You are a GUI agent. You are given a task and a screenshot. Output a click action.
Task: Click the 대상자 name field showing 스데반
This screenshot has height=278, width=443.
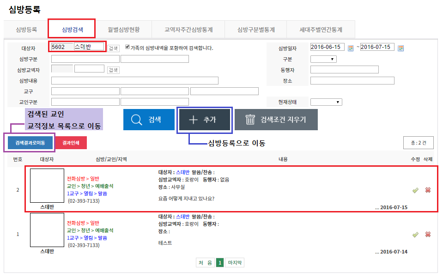(x=89, y=47)
